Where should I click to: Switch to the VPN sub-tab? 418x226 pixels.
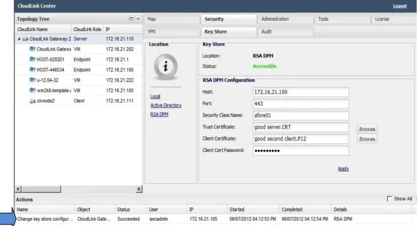point(172,32)
